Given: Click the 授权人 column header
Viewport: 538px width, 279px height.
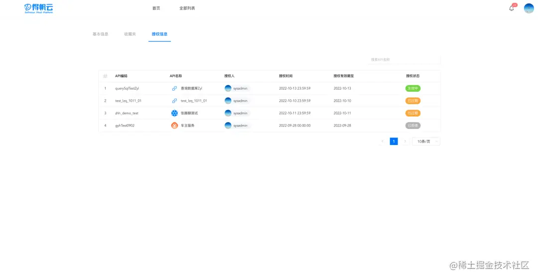Looking at the screenshot, I should coord(229,76).
